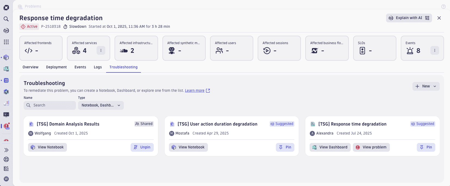
Task: Switch to the Events tab
Action: (x=80, y=67)
